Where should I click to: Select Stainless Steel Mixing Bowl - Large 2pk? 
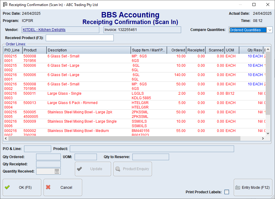pyautogui.click(x=134, y=114)
